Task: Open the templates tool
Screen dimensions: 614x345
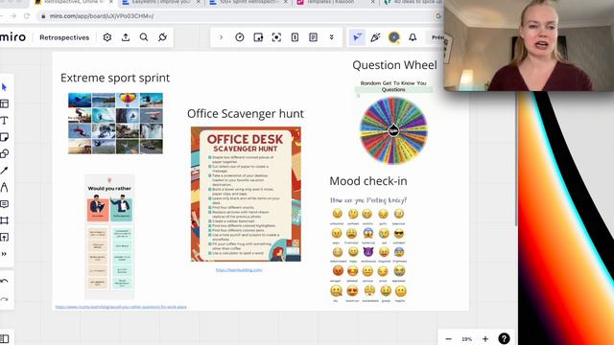Action: coord(4,103)
